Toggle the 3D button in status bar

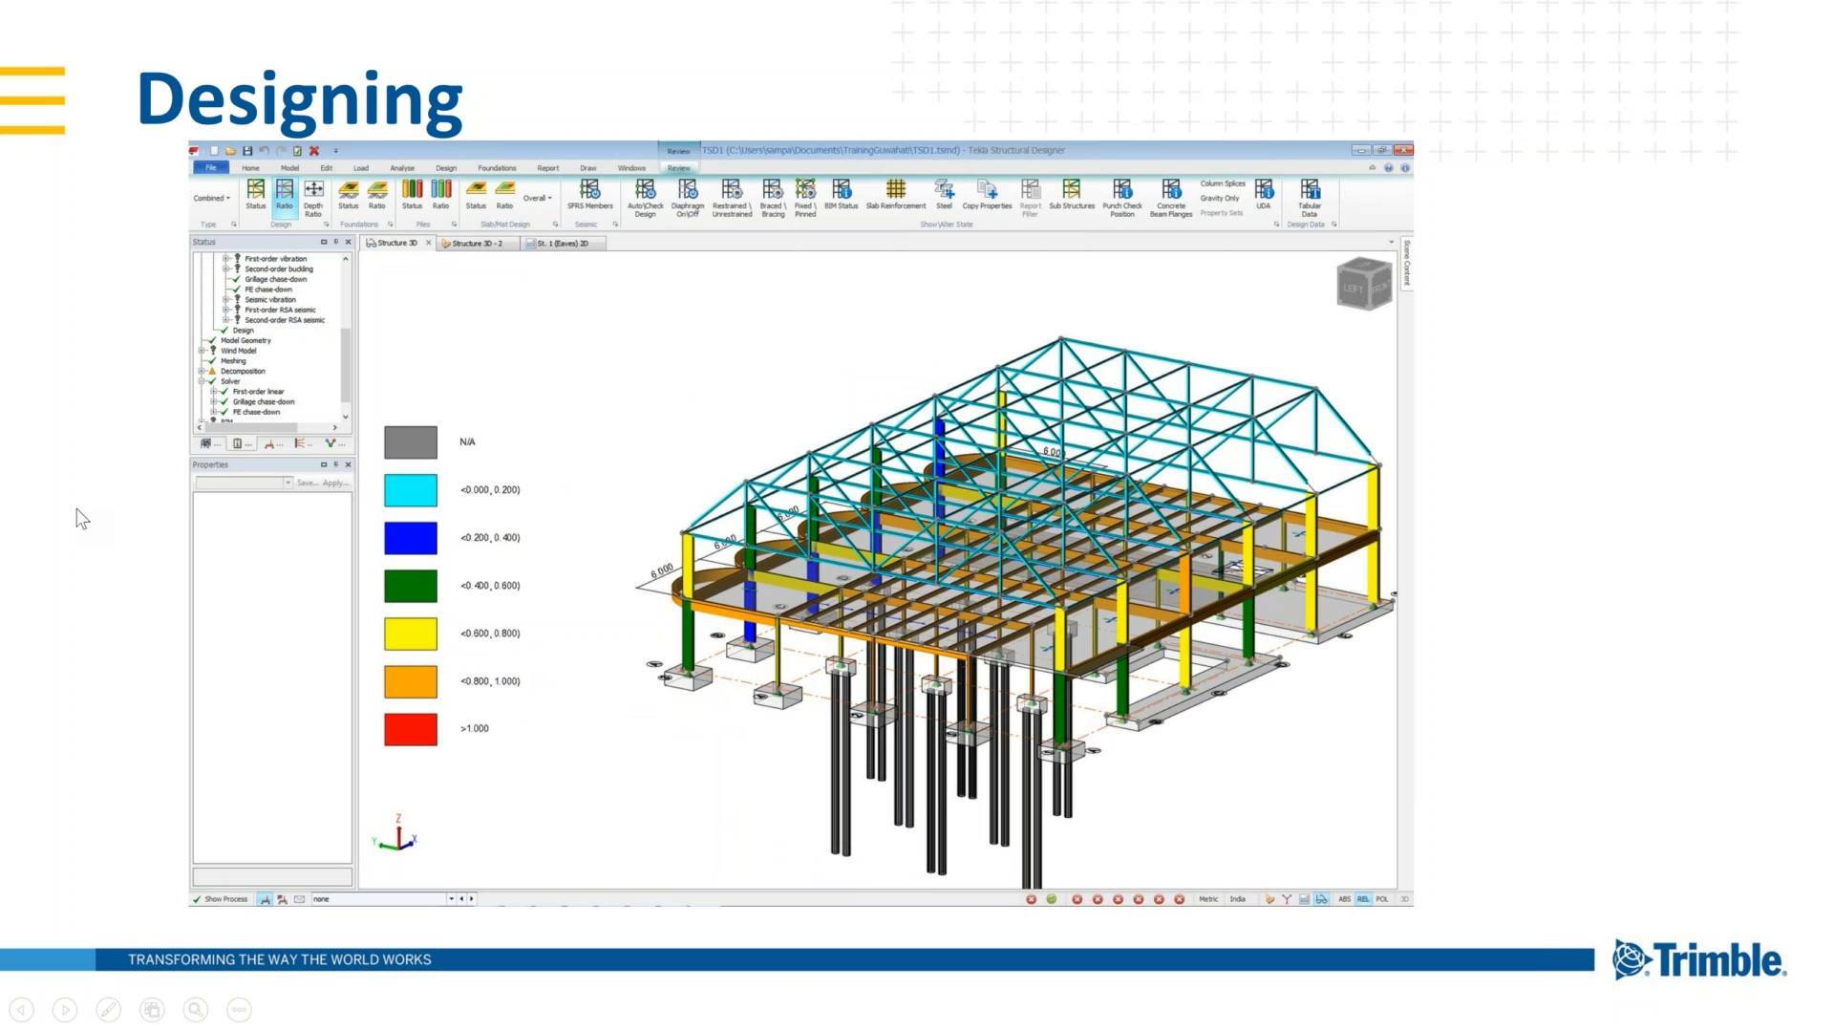(1404, 899)
